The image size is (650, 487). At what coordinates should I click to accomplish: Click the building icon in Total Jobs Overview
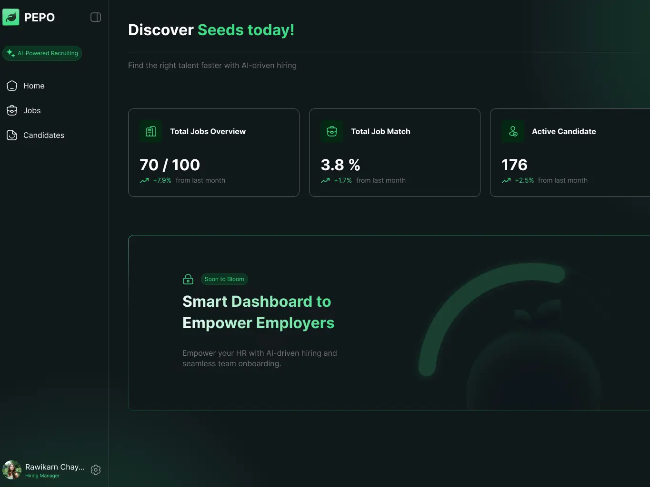151,131
